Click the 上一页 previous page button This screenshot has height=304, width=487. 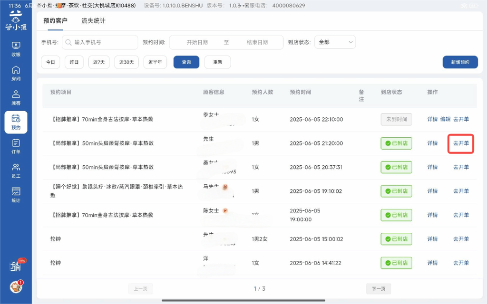point(140,289)
